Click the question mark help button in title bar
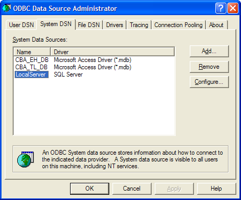This screenshot has height=200, width=241. point(221,8)
